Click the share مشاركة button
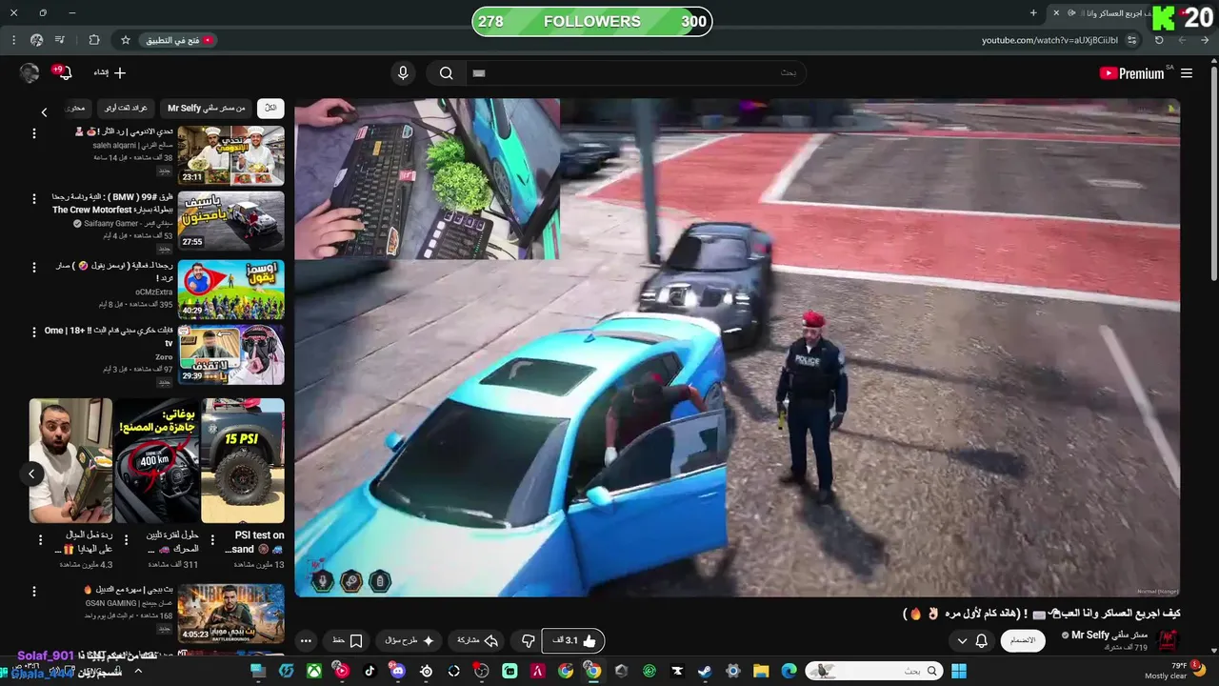 click(477, 641)
